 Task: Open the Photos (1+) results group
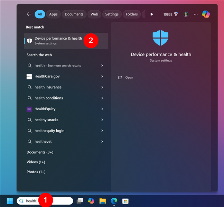coord(36,172)
